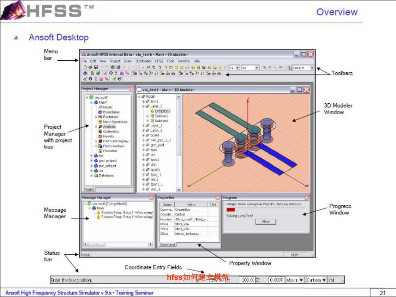Click the CreateBox icon in model tree

(152, 111)
